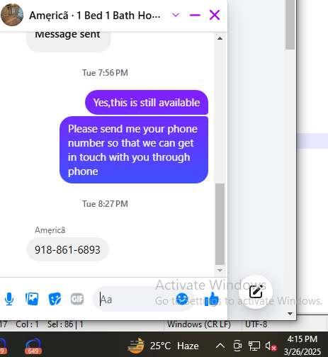
Task: Start a new message with compose icon
Action: coord(256,292)
